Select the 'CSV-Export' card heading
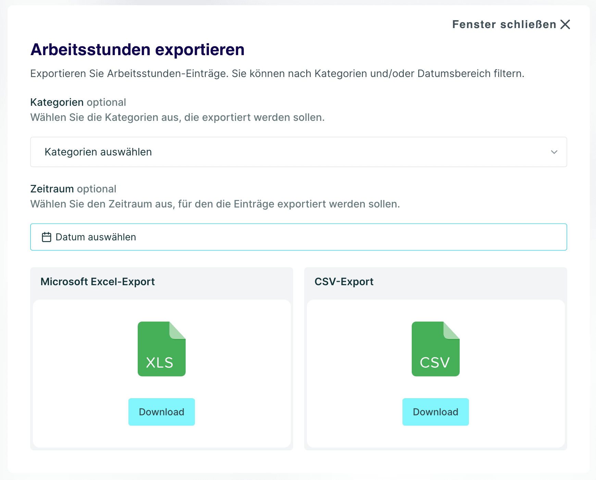 pos(344,281)
